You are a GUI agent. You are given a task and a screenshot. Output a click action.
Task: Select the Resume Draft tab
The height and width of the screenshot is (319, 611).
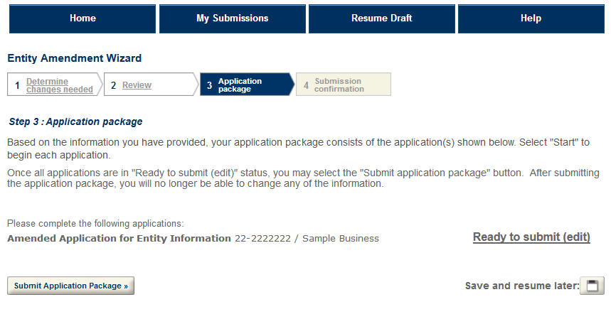click(x=381, y=18)
